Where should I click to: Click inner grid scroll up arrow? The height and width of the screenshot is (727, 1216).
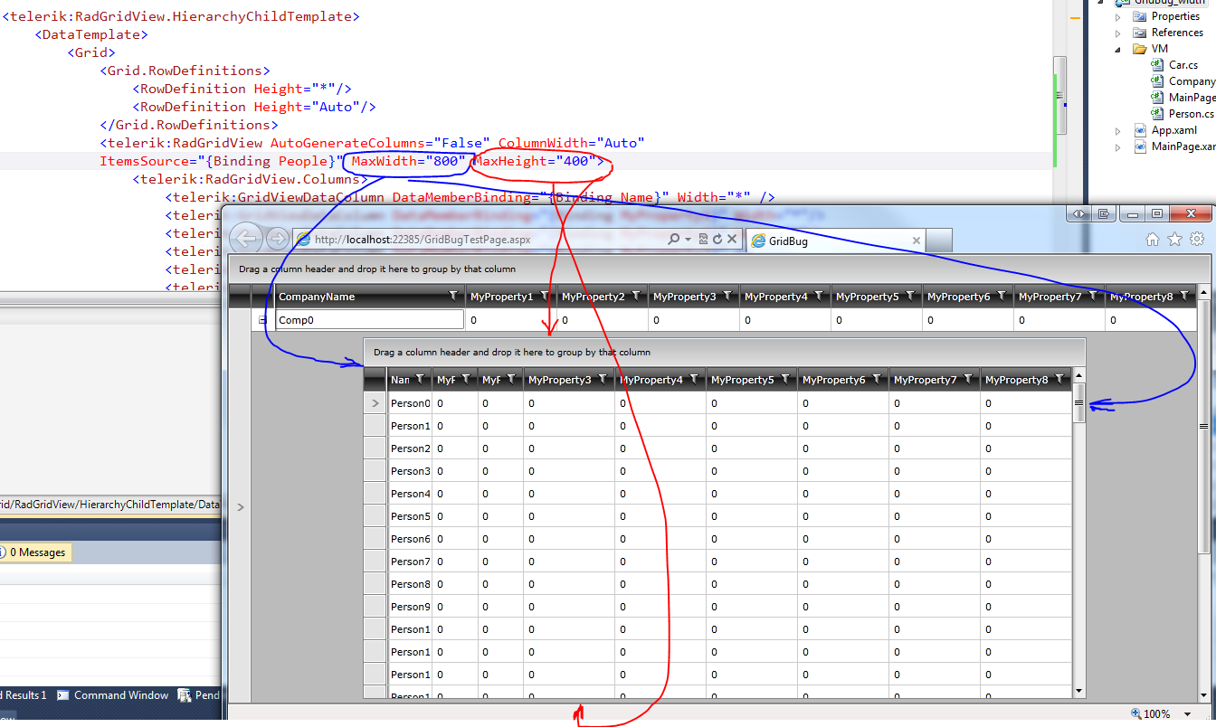[1078, 374]
